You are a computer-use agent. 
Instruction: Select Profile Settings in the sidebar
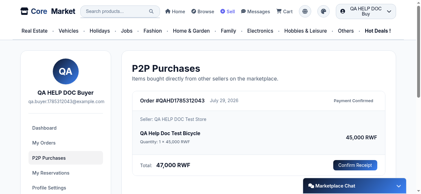[x=66, y=188]
